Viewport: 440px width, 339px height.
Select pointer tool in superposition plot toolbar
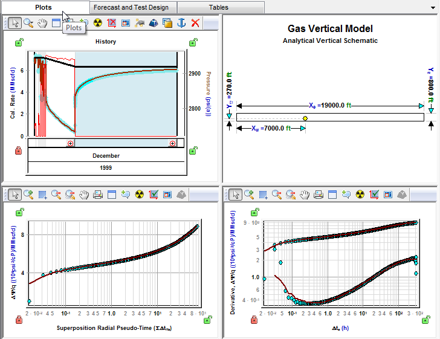(x=15, y=194)
